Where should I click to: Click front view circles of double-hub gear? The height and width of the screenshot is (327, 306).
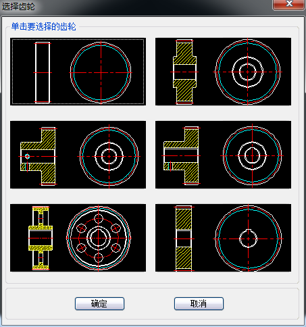248,72
